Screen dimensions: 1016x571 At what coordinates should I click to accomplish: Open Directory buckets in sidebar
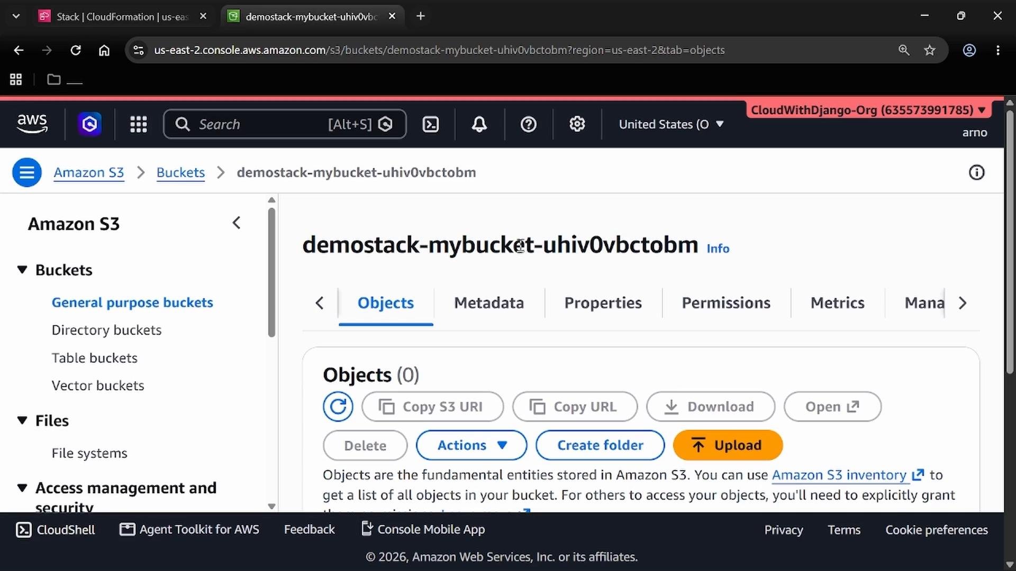coord(106,330)
